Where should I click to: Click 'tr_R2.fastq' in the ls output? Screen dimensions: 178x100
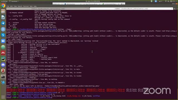(87, 96)
